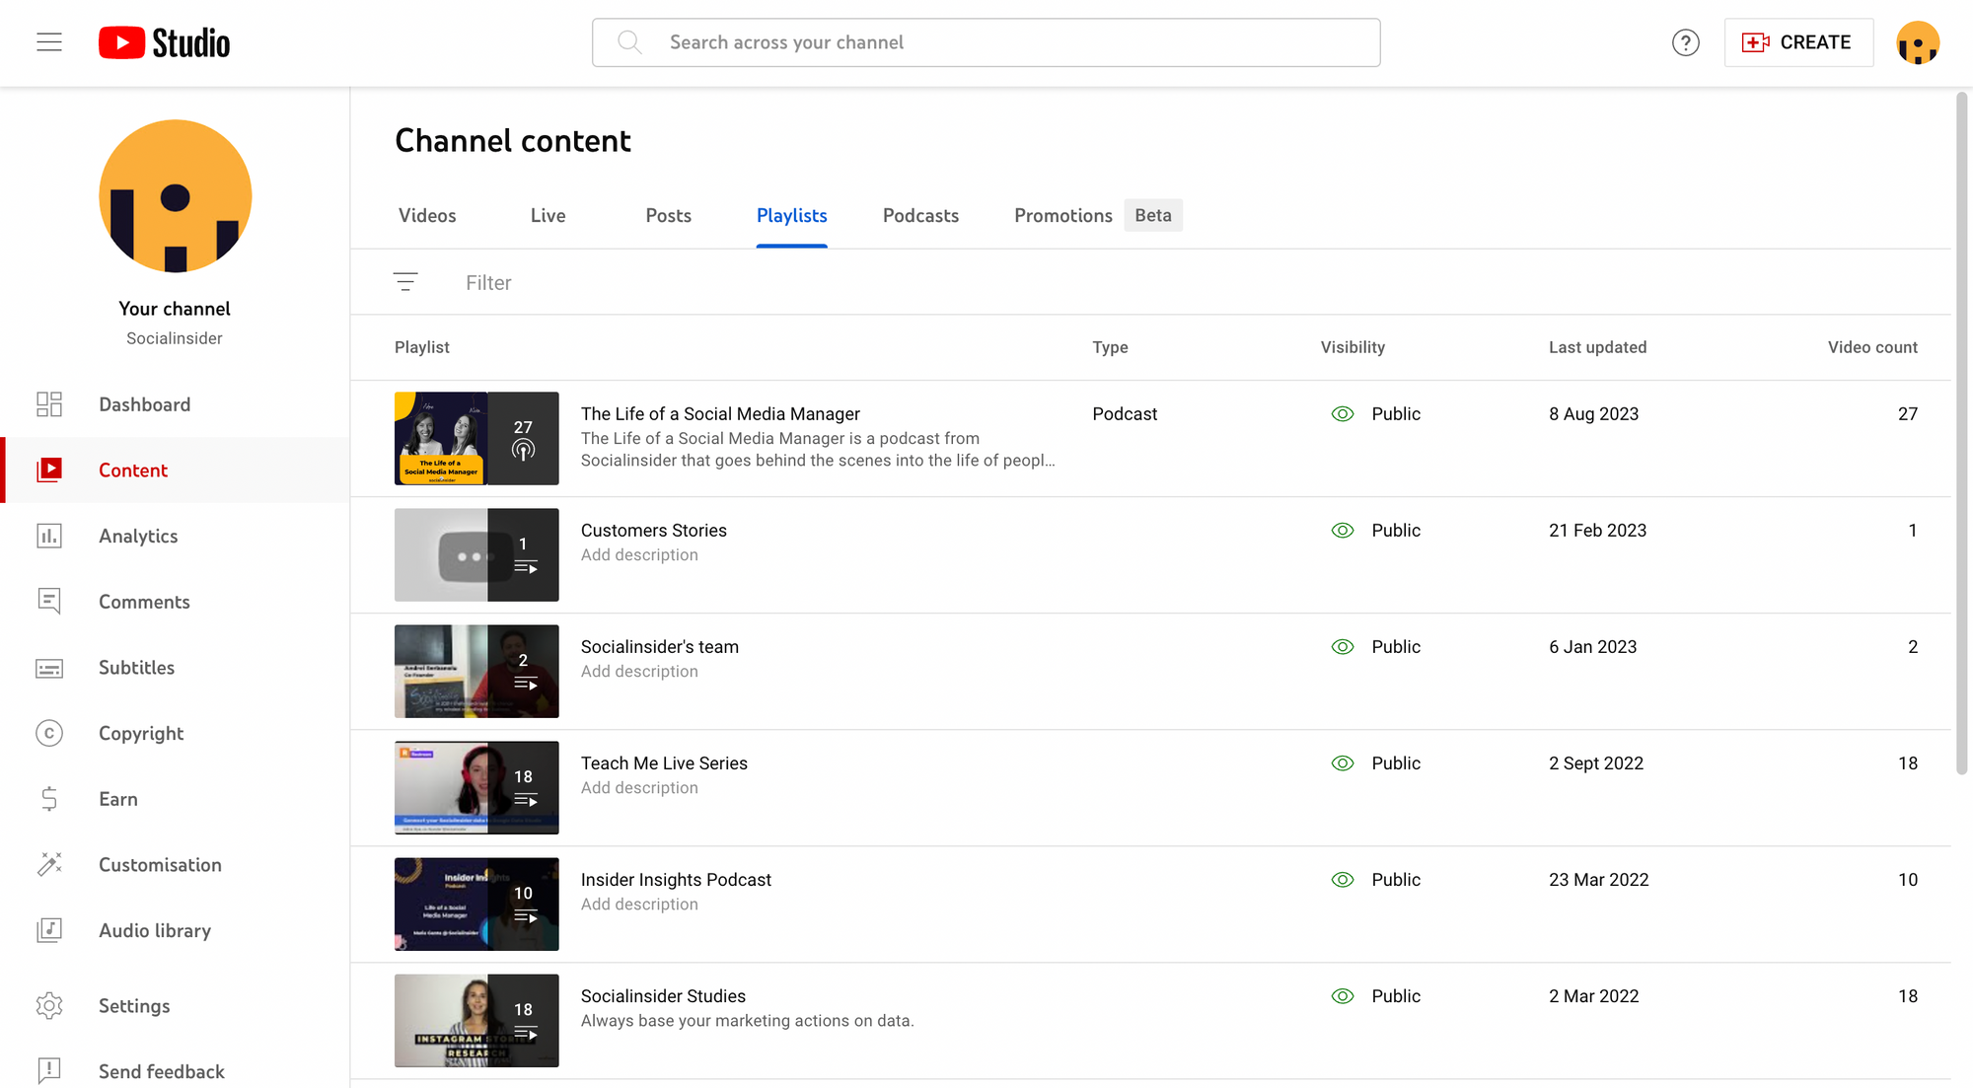Click the Socialinsider Studies title
Viewport: 1973px width, 1088px height.
tap(663, 996)
